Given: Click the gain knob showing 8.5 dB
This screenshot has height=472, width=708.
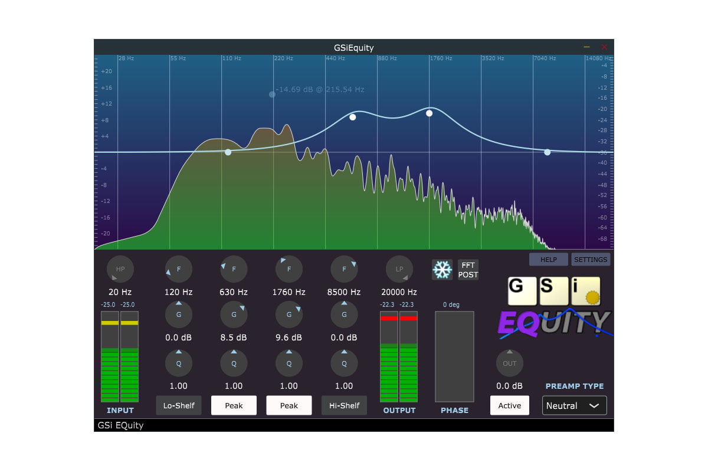Looking at the screenshot, I should pos(234,314).
